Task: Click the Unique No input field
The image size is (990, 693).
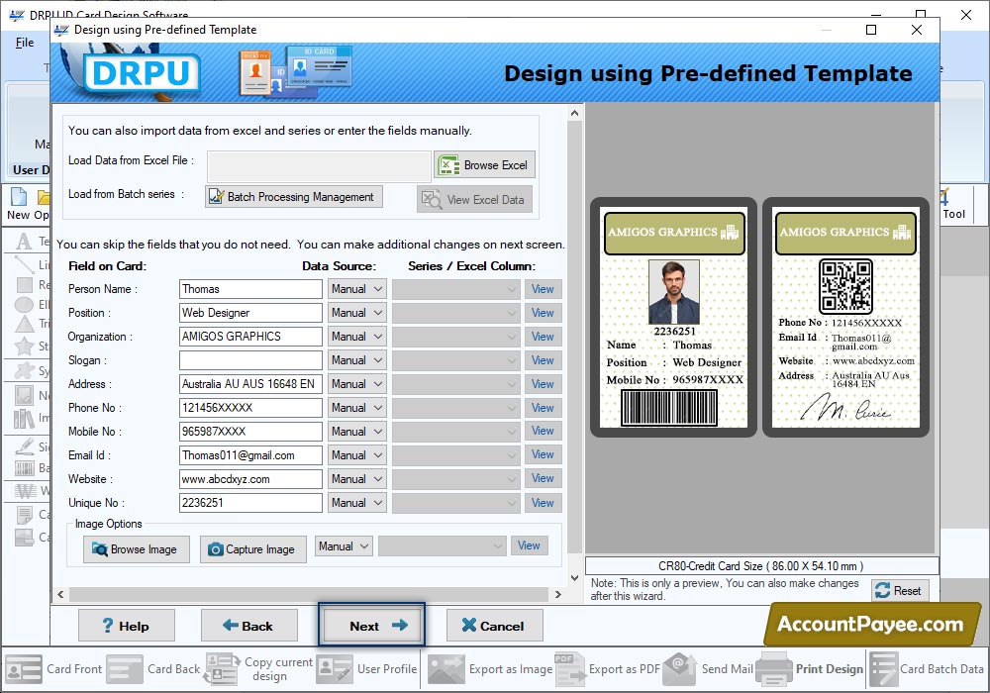Action: pos(250,503)
